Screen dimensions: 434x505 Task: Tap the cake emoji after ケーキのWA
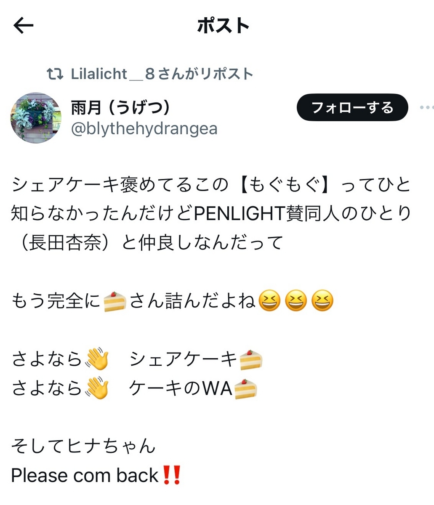click(x=245, y=388)
